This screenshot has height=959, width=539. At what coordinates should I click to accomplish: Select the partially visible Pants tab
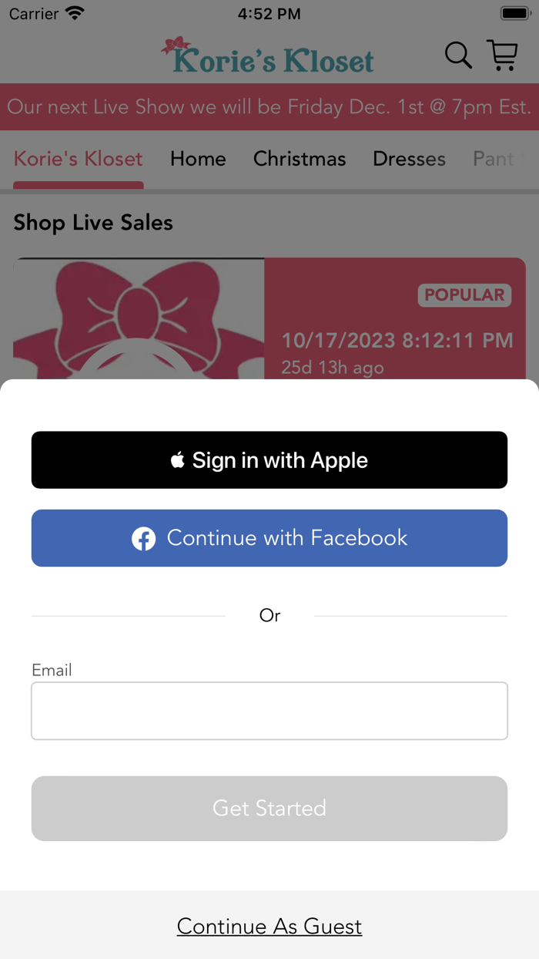coord(497,159)
